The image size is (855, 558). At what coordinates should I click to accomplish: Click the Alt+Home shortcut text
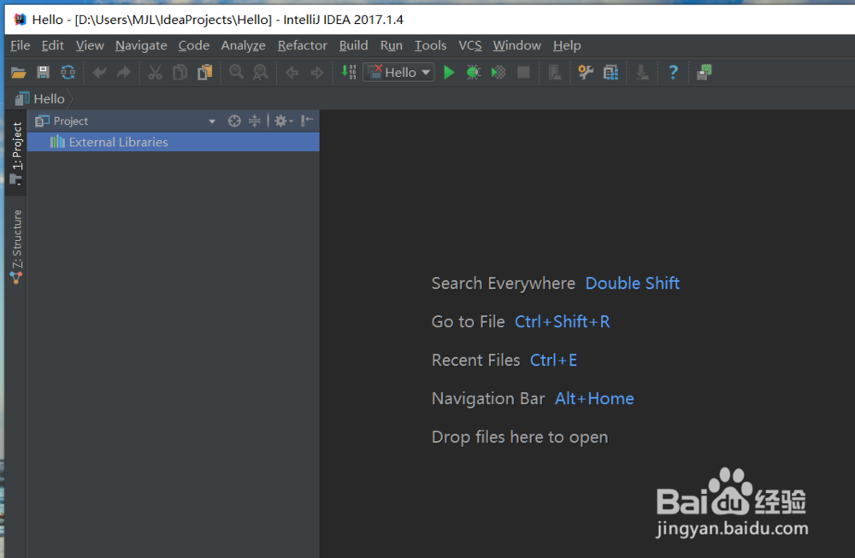tap(594, 398)
